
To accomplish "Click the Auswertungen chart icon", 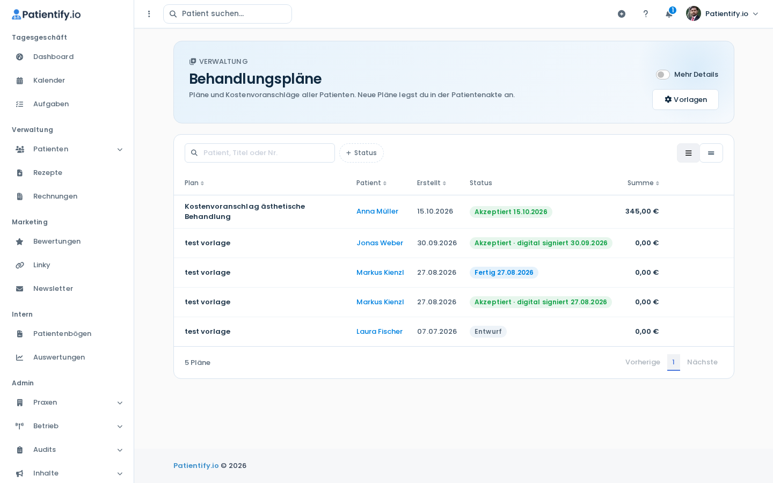I will (20, 357).
